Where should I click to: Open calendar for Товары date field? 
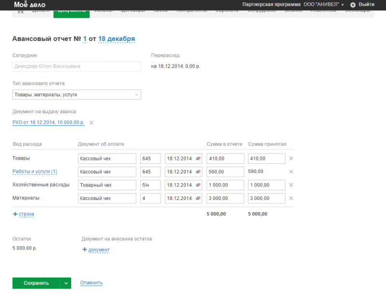click(x=198, y=159)
